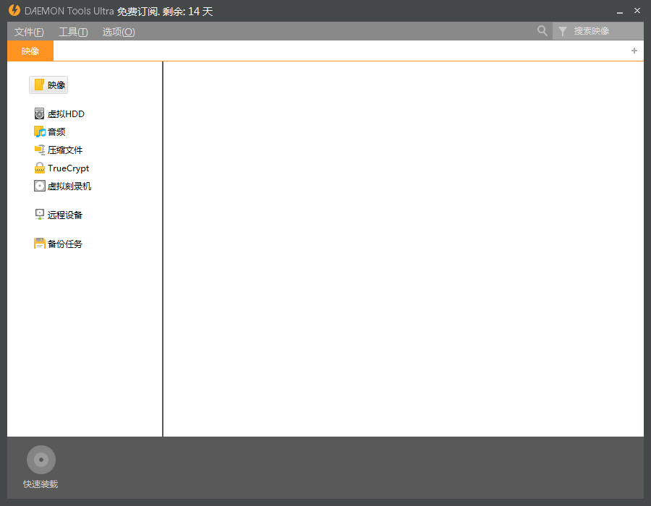Click the 音频 music folder icon

(39, 132)
